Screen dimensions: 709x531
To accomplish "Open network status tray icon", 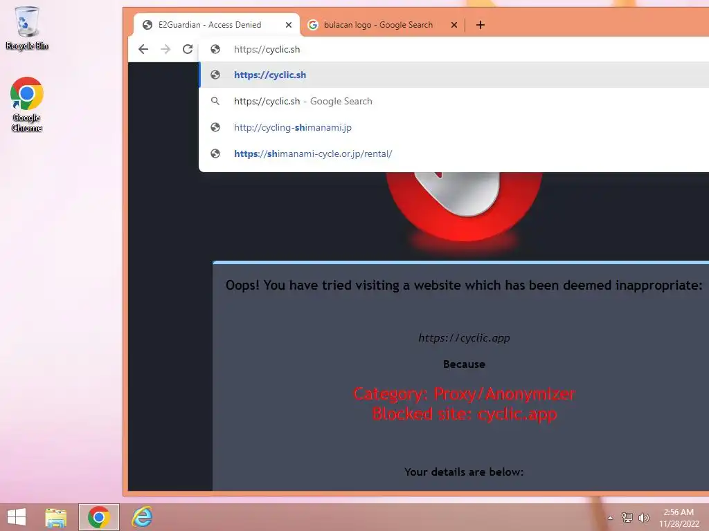I will click(x=627, y=518).
